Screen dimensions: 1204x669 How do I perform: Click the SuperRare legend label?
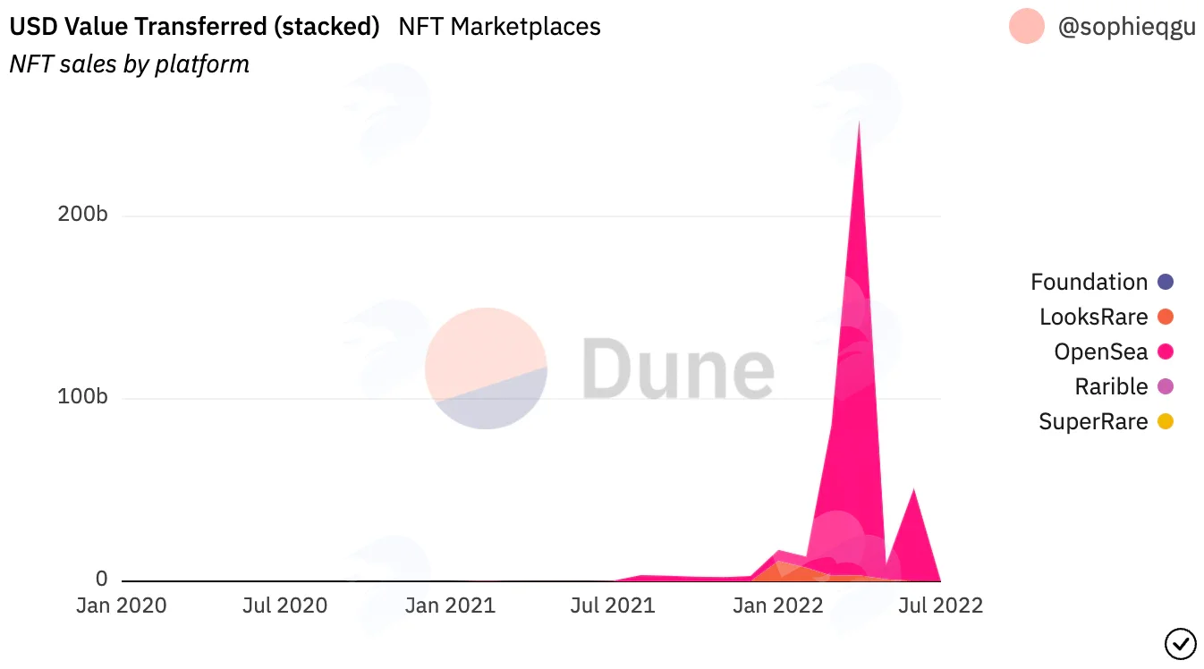click(1093, 421)
